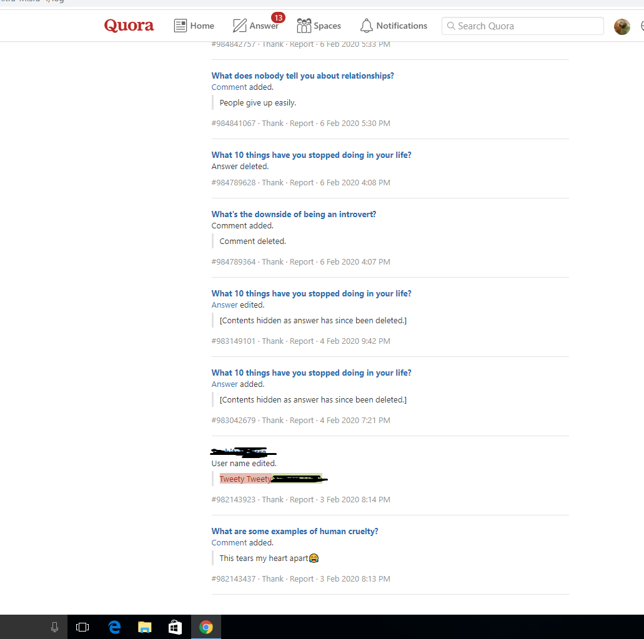Click Thank on log #983042679
This screenshot has width=644, height=639.
click(x=273, y=420)
